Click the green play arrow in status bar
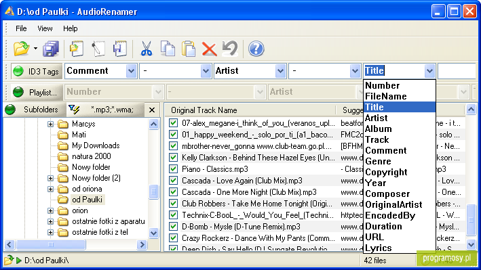 click(x=19, y=261)
